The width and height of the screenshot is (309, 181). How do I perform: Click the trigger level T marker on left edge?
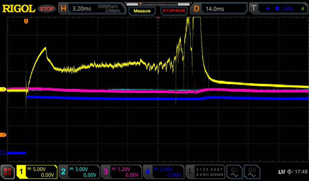[3, 135]
